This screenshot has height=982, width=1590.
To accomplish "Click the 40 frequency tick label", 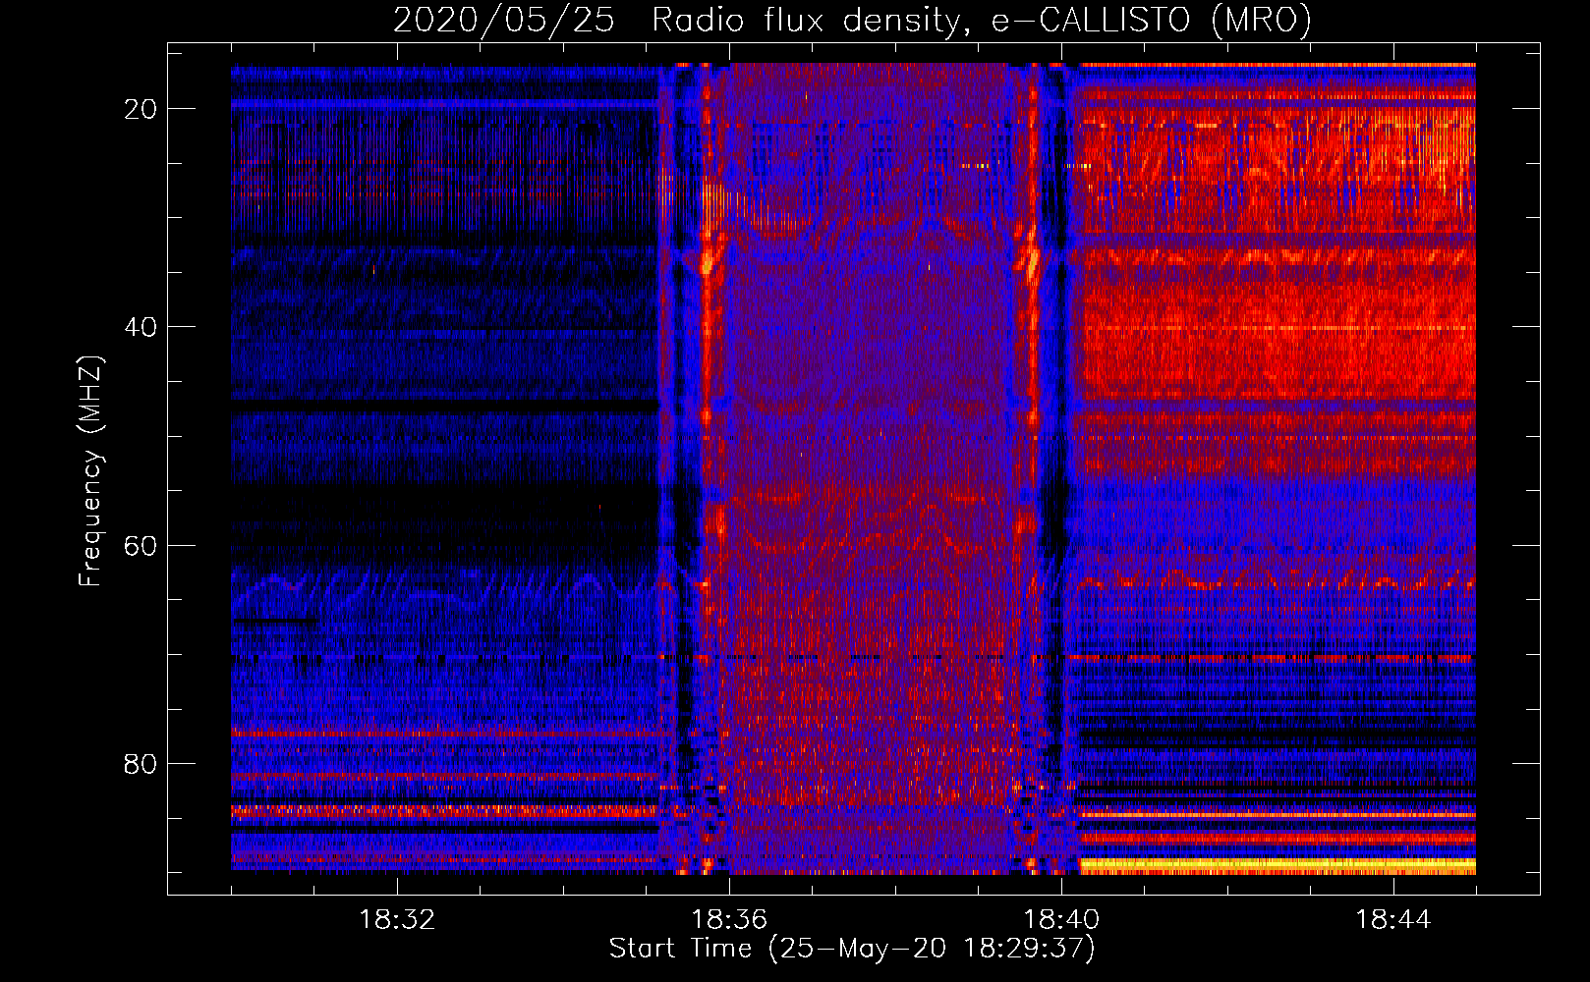I will tap(142, 327).
